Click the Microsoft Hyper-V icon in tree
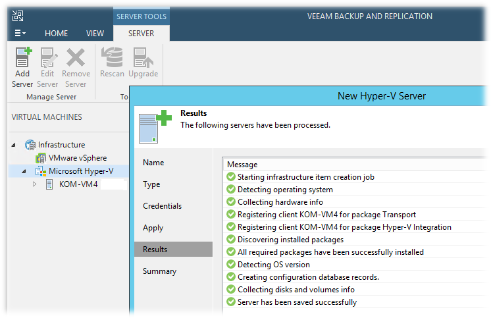The width and height of the screenshot is (491, 318). 41,171
